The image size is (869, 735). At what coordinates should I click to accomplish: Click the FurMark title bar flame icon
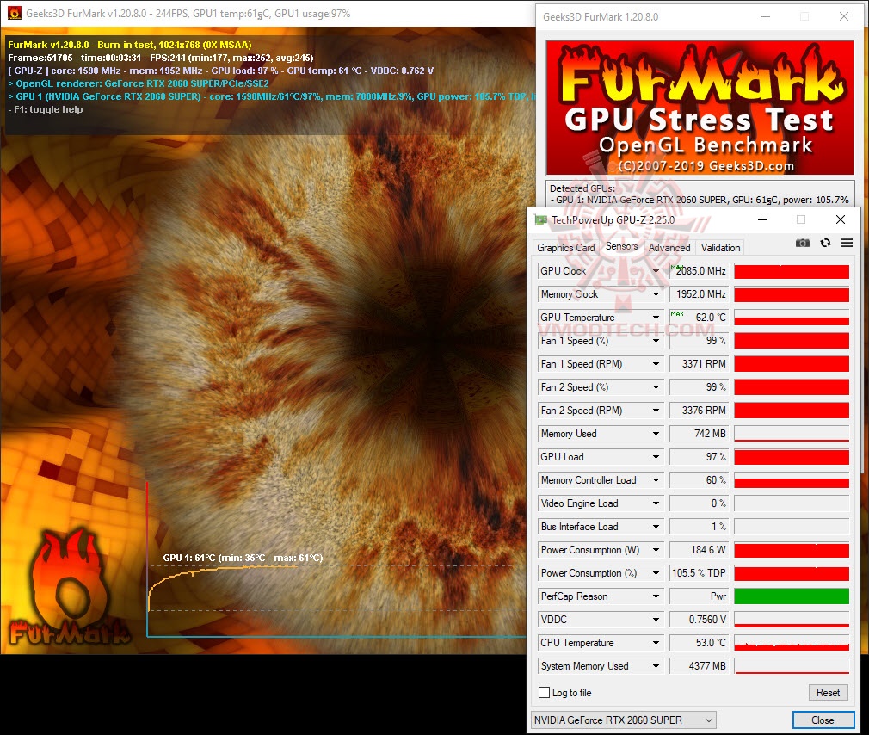click(15, 13)
